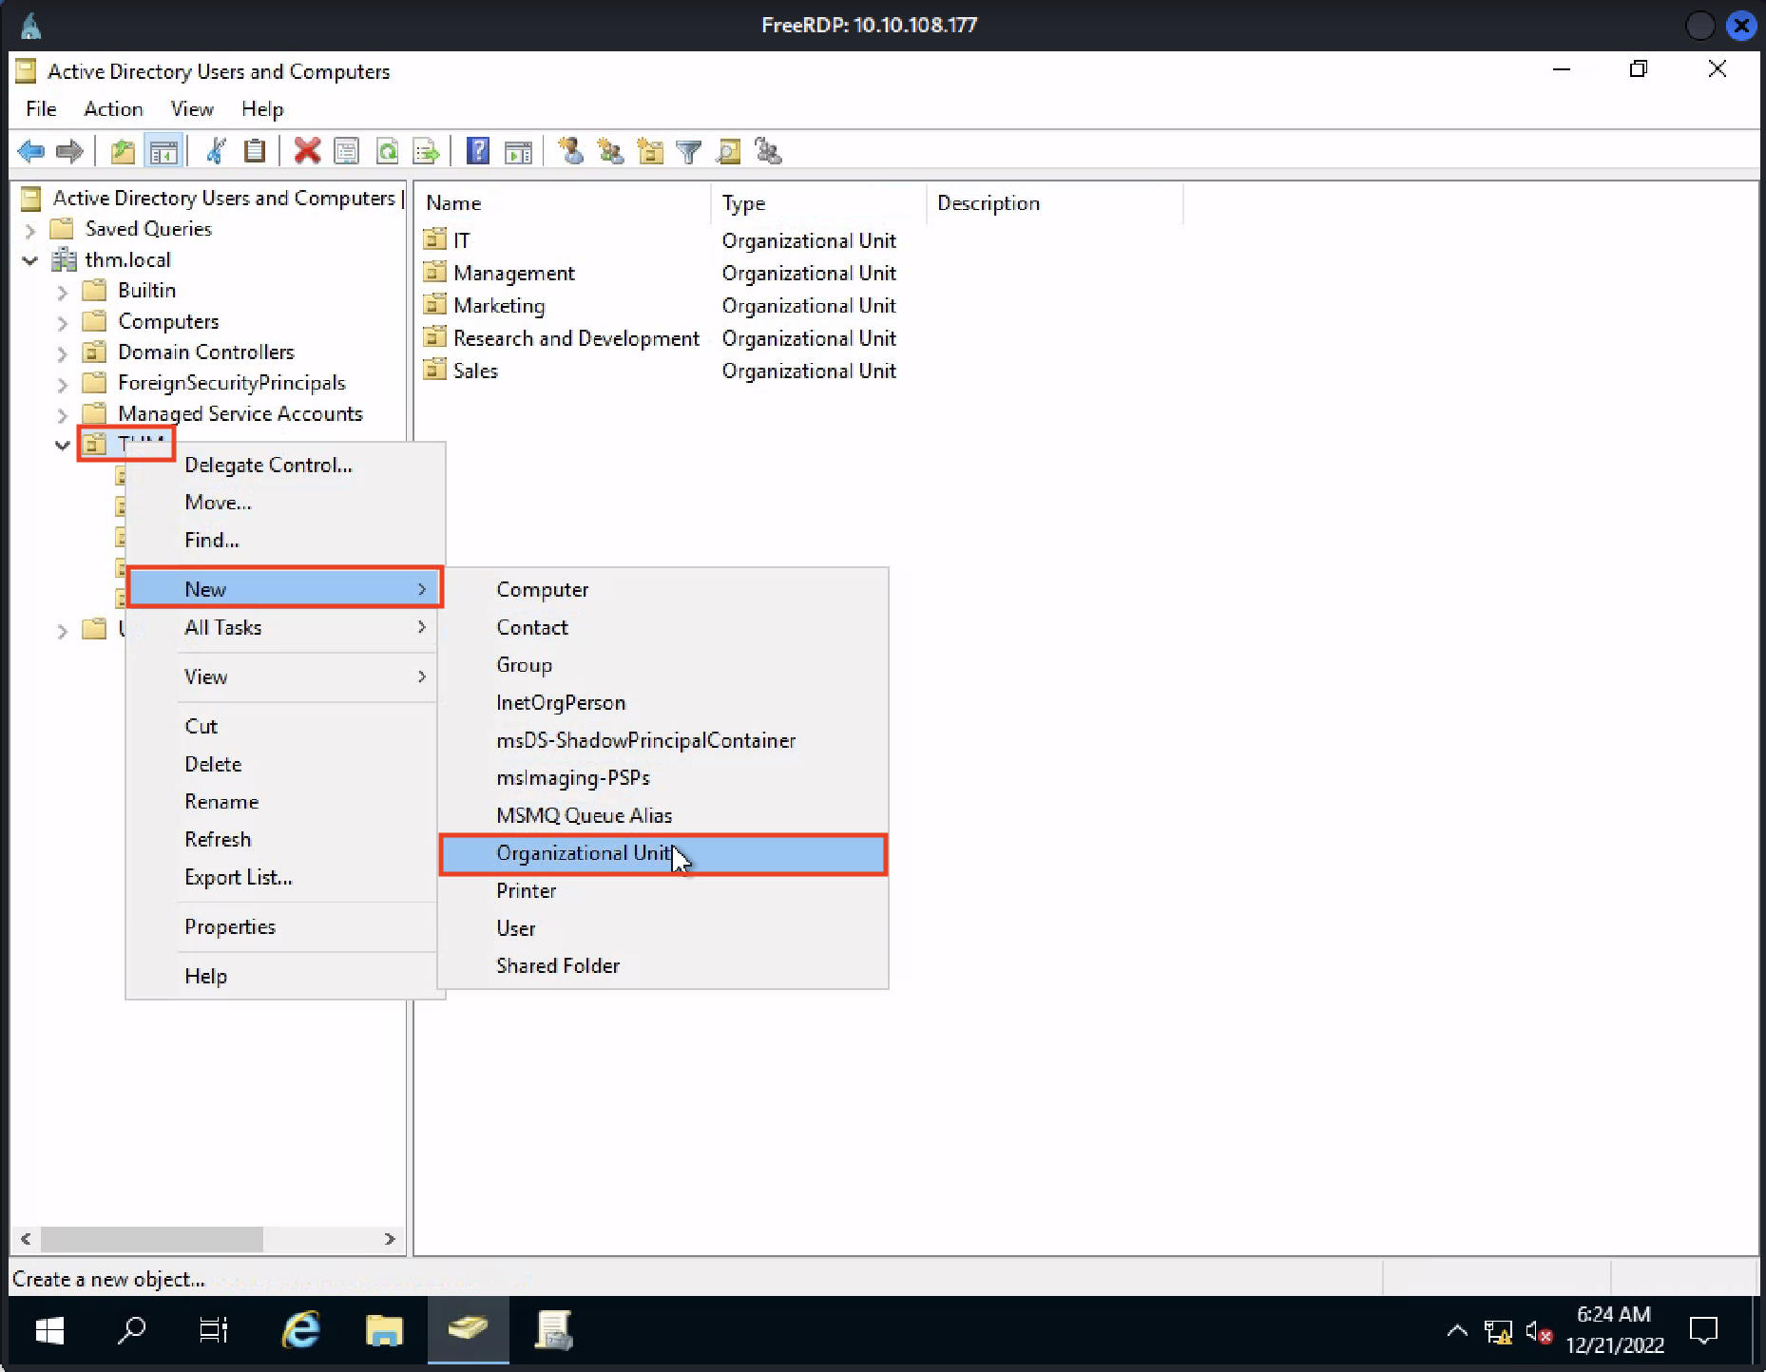Click the Create new user toolbar icon

571,151
